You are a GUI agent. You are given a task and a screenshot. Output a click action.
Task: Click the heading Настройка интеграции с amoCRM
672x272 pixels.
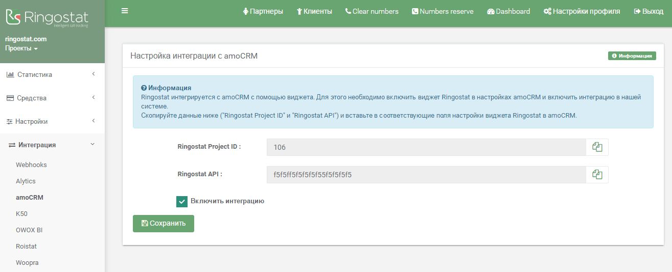[x=194, y=56]
